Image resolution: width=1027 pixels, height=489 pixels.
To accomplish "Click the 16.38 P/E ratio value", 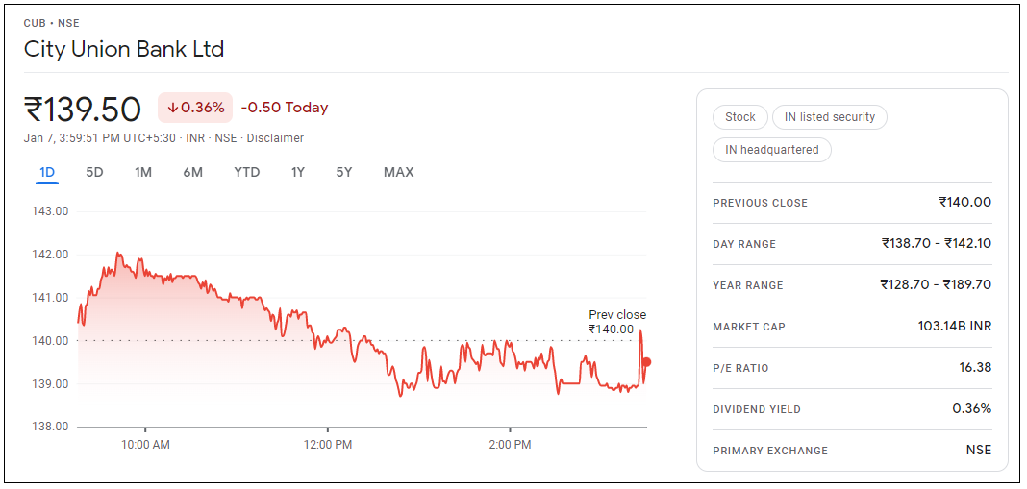I will (x=975, y=367).
